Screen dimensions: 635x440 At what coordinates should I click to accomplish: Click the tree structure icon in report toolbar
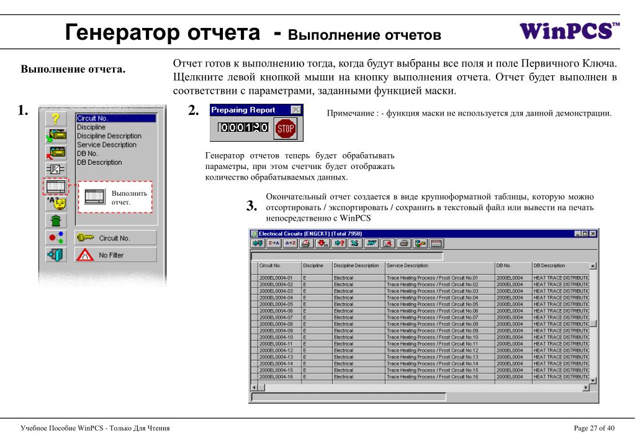coord(420,244)
